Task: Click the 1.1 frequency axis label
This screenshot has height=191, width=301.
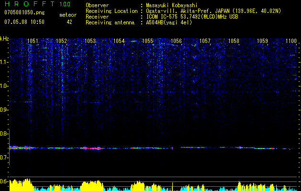Action: click(4, 62)
